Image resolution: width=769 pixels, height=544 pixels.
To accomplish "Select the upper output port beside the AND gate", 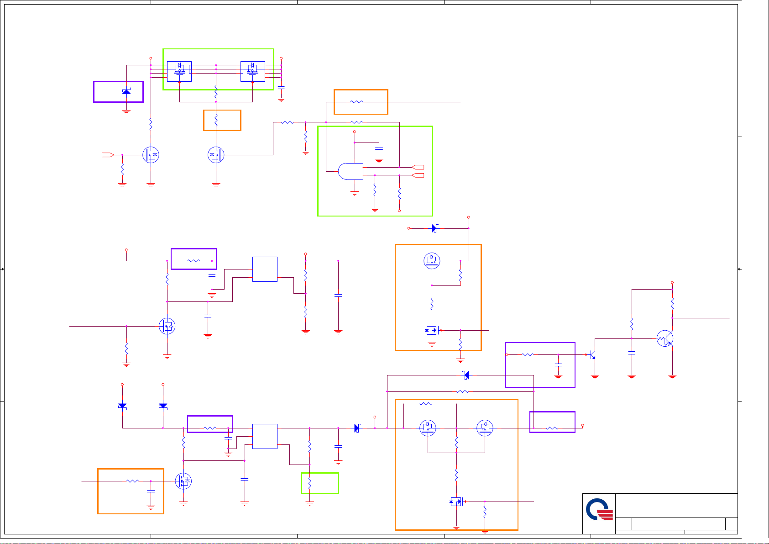I will [418, 167].
